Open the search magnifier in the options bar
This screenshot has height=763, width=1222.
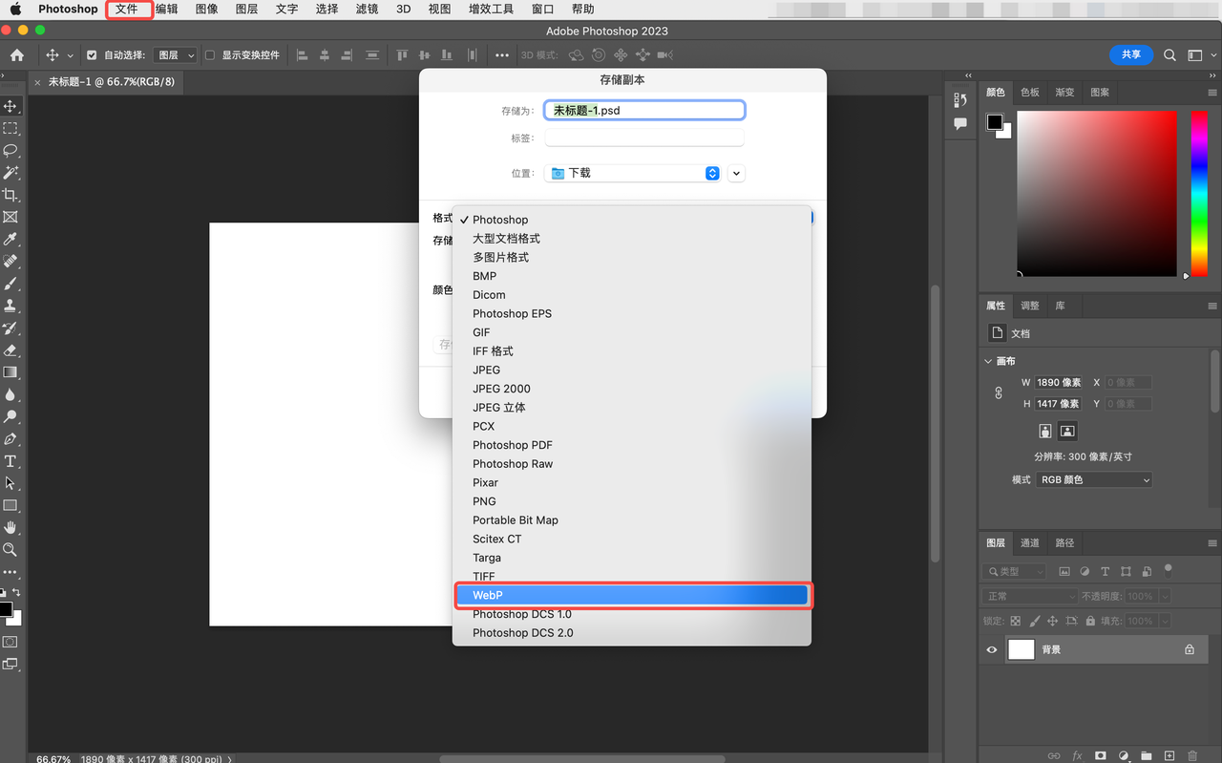click(1169, 54)
